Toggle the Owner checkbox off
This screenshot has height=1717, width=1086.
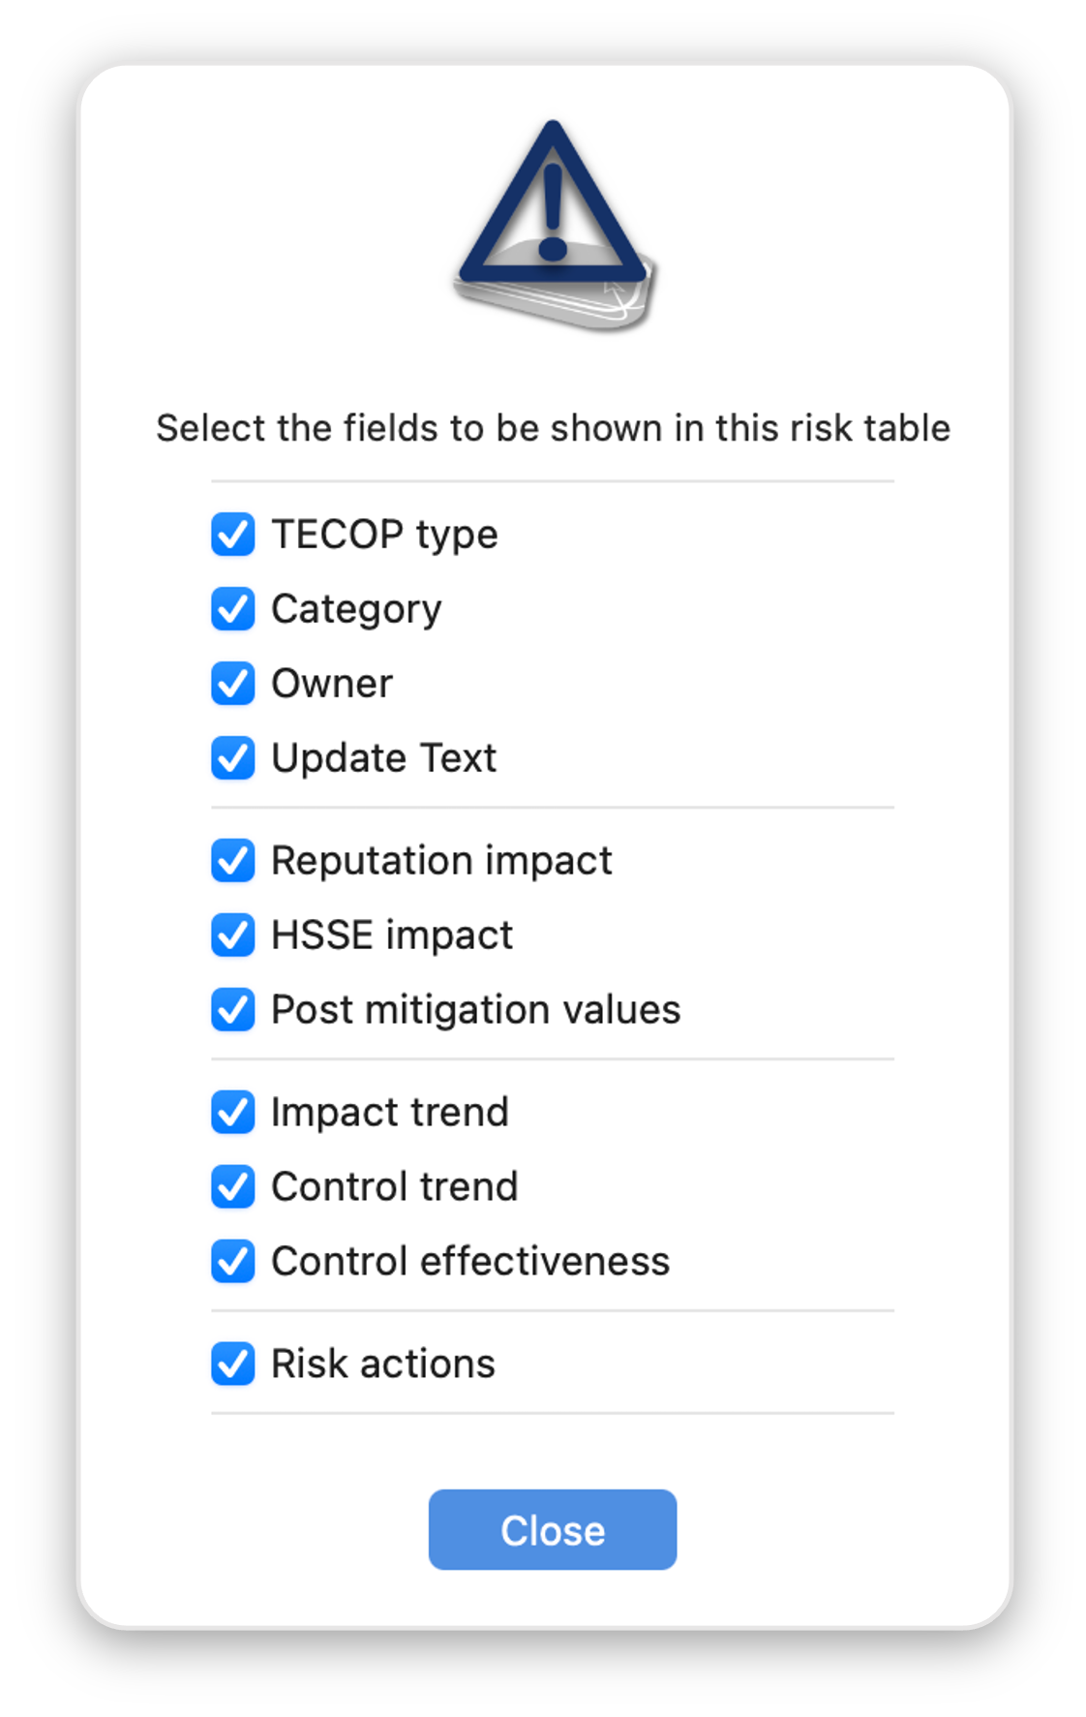click(x=232, y=684)
